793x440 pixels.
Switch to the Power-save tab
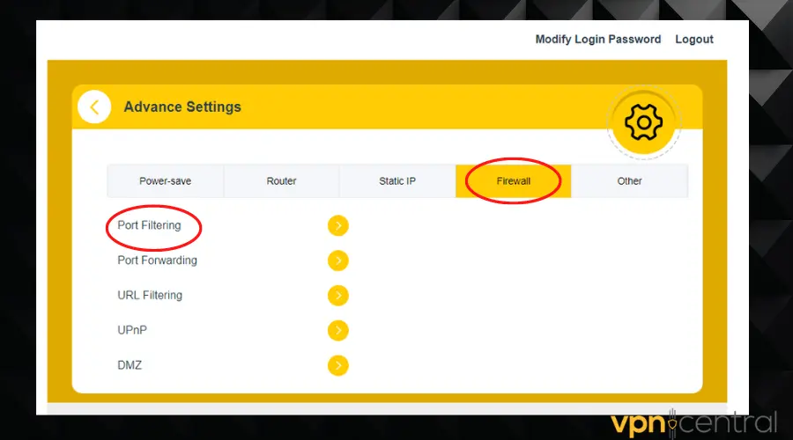(x=165, y=181)
